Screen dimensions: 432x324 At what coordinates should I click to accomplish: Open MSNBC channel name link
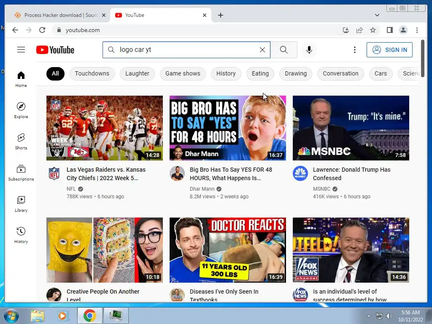(321, 189)
